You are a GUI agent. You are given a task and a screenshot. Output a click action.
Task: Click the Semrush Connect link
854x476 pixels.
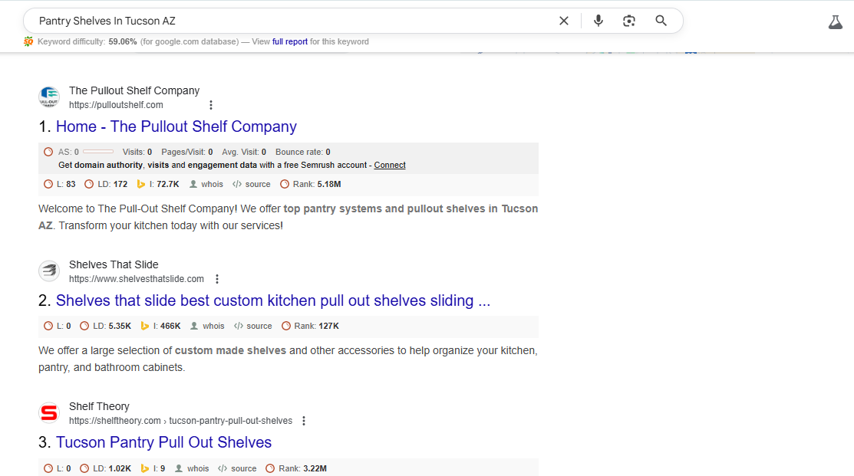coord(390,165)
